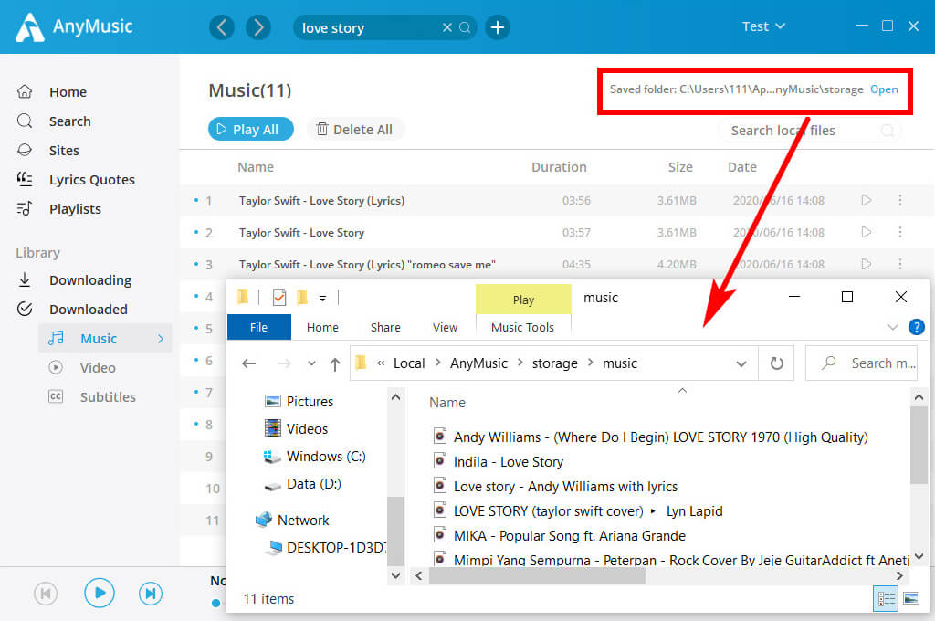Image resolution: width=935 pixels, height=621 pixels.
Task: Click the Play All button
Action: (x=251, y=130)
